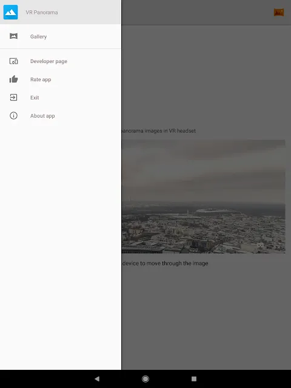Open the About app menu entry
Image resolution: width=291 pixels, height=388 pixels.
[x=61, y=116]
